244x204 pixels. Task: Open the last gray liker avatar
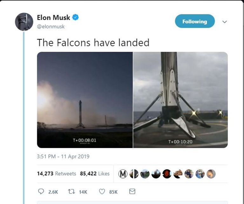click(x=211, y=174)
